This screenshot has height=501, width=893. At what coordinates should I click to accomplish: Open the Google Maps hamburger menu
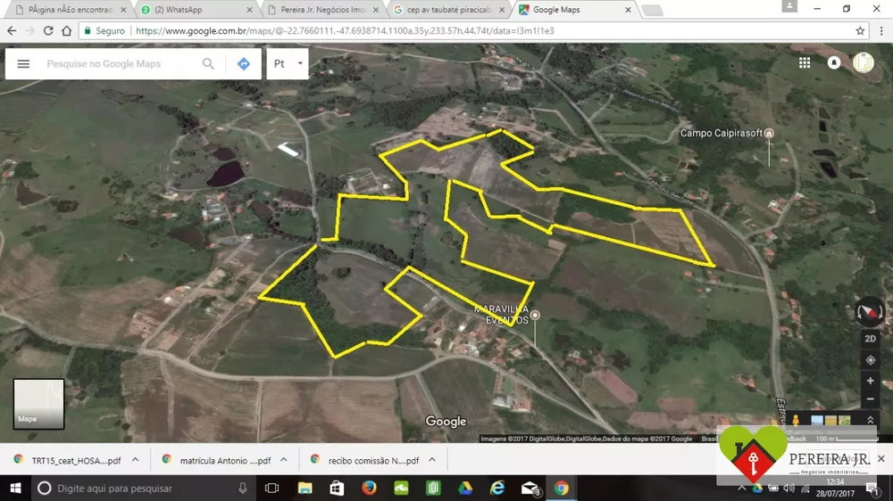[x=23, y=63]
